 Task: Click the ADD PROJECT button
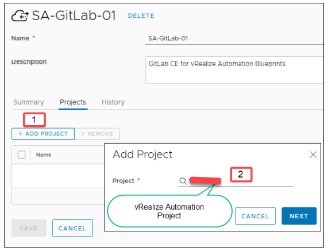(x=43, y=134)
